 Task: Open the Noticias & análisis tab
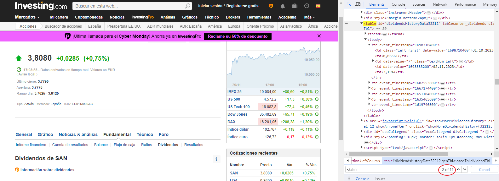coord(78,134)
